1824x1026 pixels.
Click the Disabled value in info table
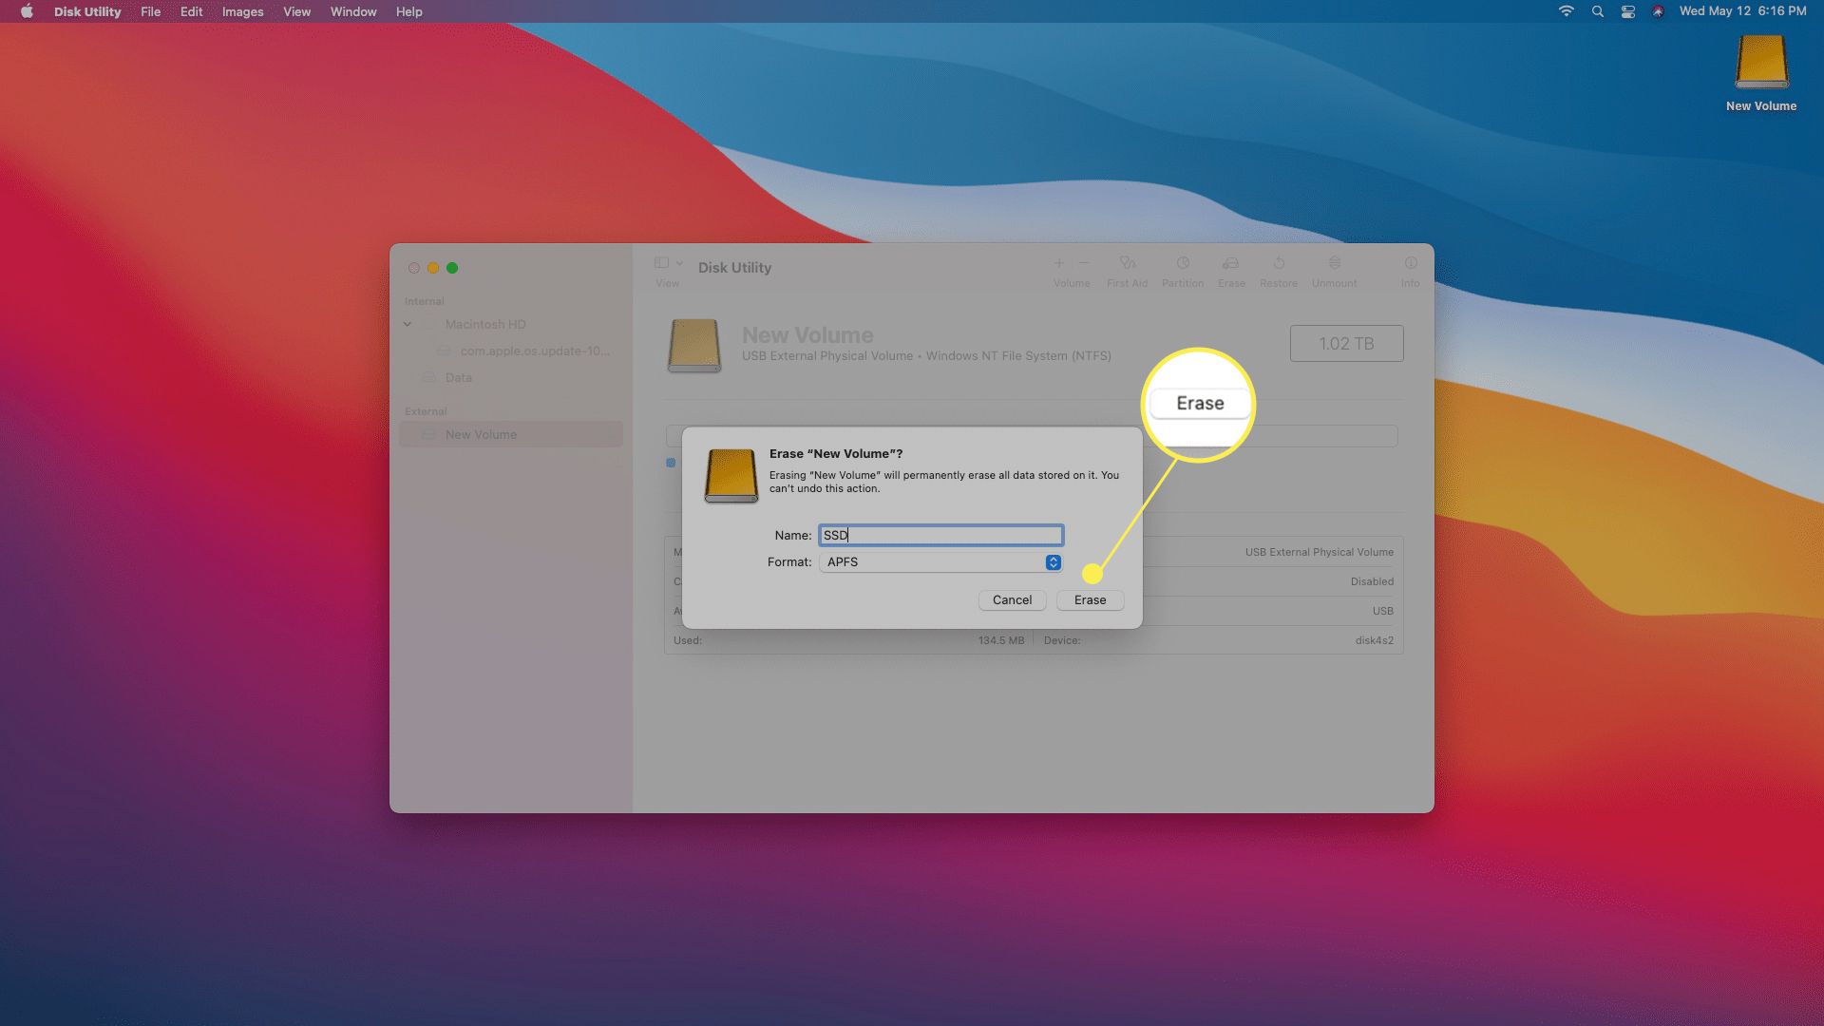[x=1372, y=581]
